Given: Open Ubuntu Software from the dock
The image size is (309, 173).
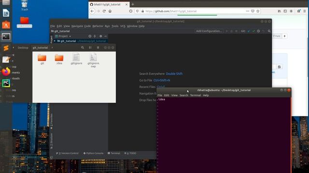Looking at the screenshot, I should coord(6,25).
